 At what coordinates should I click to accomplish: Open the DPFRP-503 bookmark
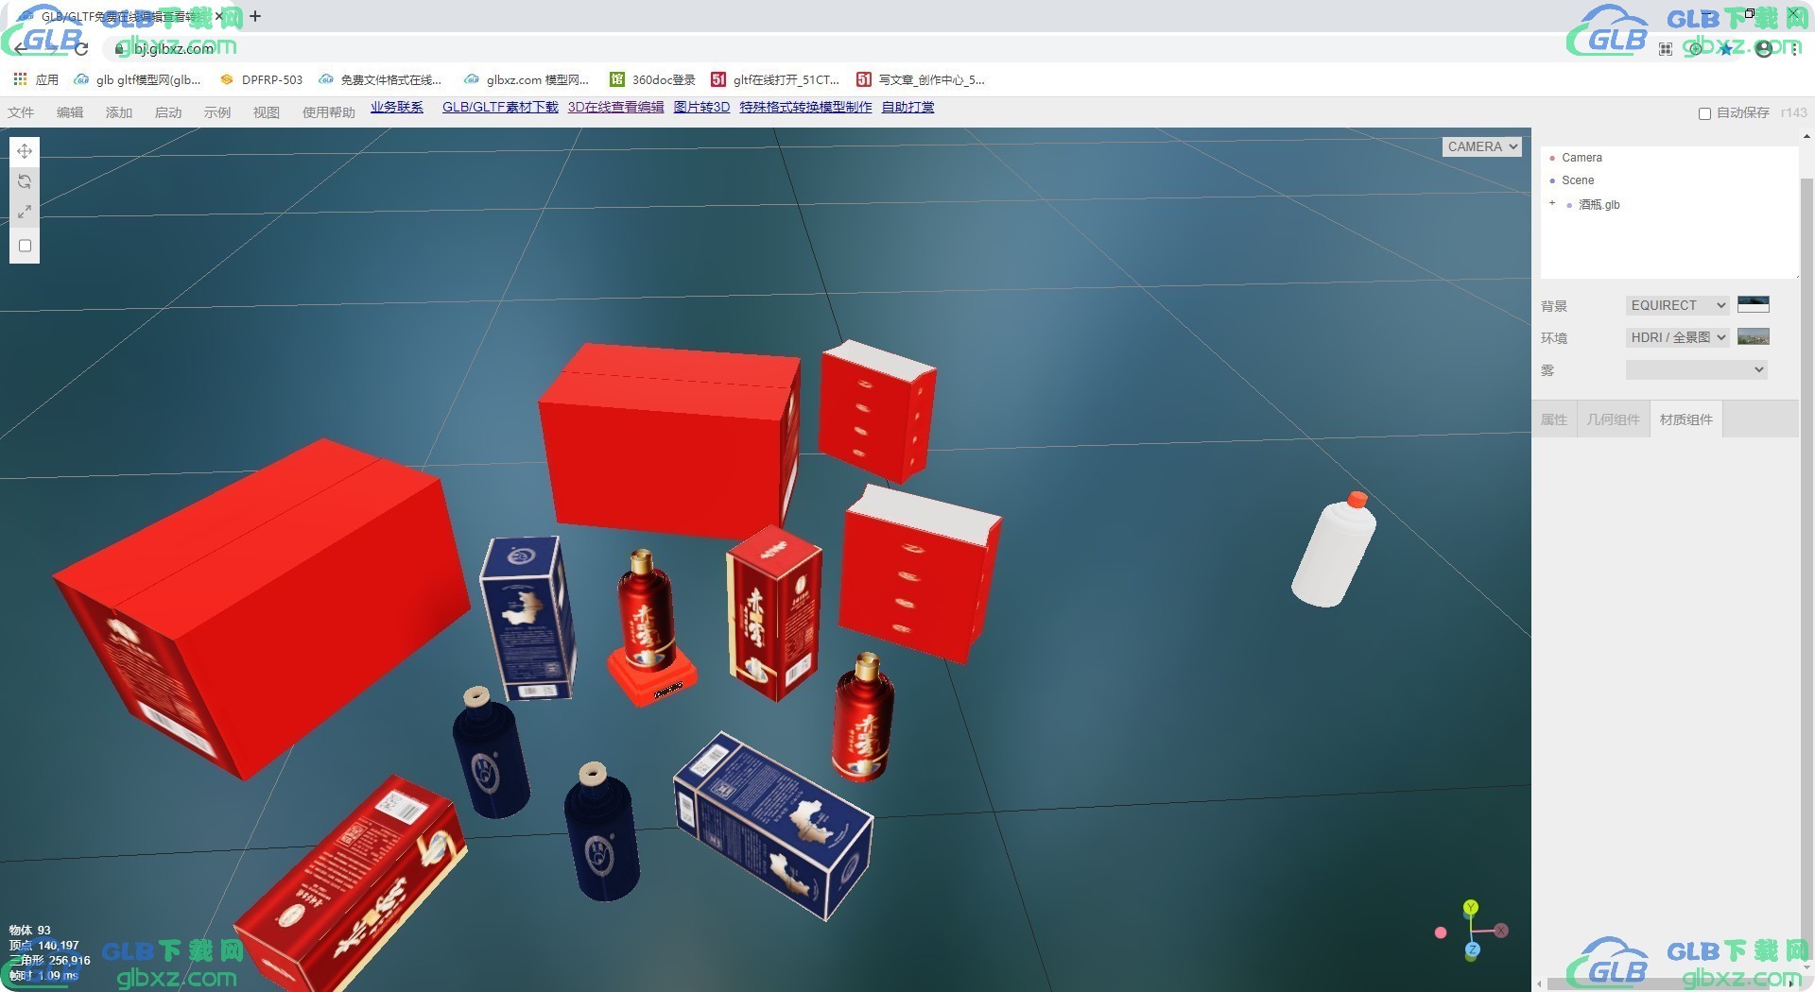(x=261, y=79)
